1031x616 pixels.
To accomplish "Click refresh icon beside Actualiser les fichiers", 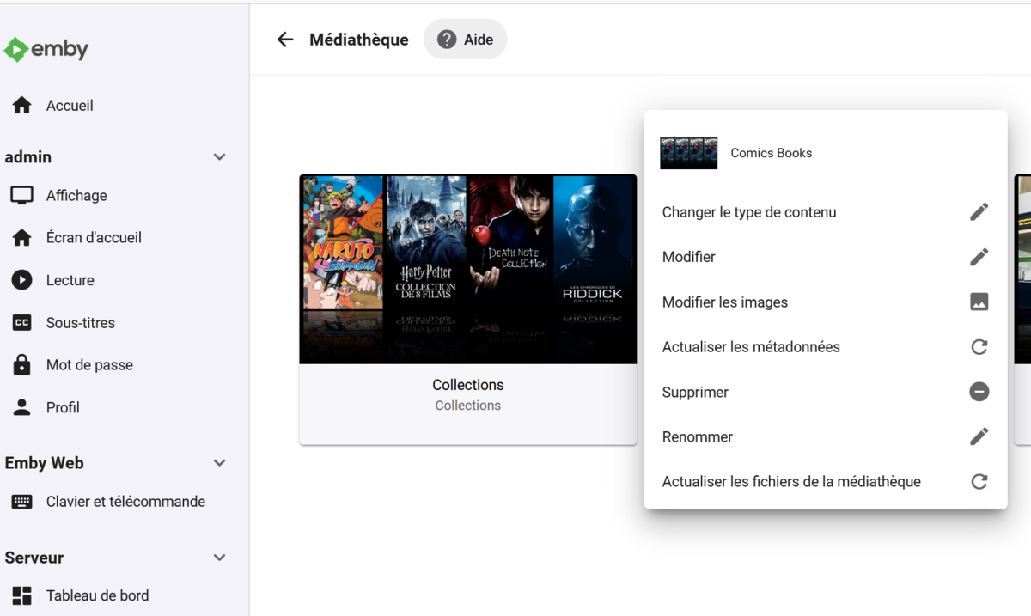I will click(979, 482).
